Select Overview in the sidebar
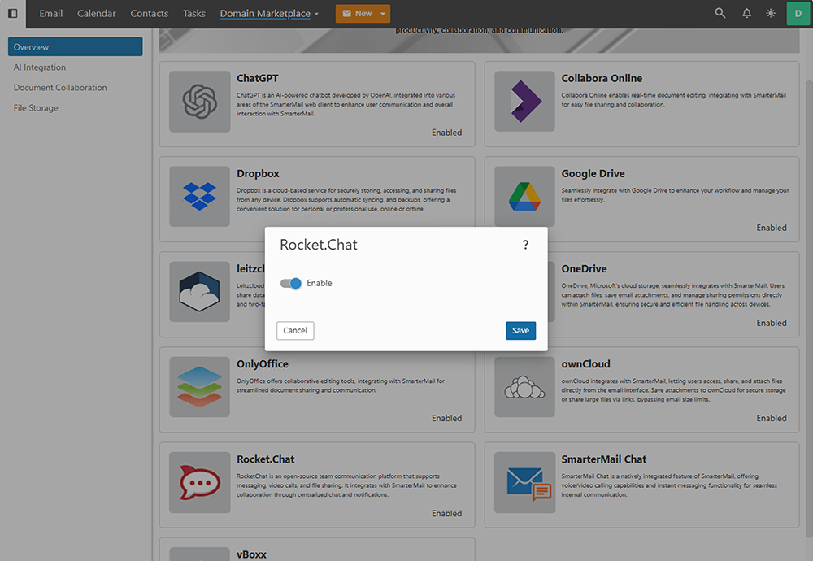Screen dimensions: 813x561 click(75, 46)
